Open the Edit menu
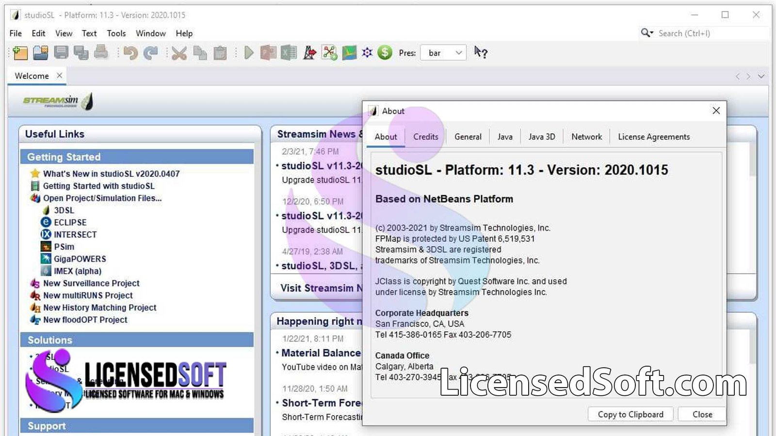Image resolution: width=776 pixels, height=436 pixels. click(38, 33)
